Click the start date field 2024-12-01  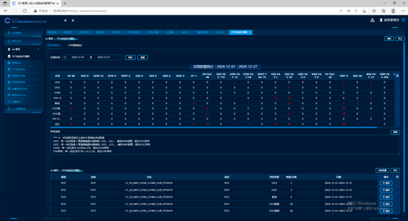click(78, 57)
